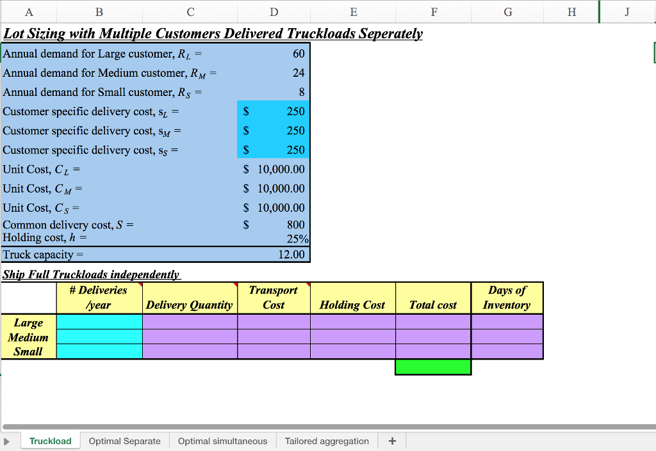656x451 pixels.
Task: Select the Small customer annual demand value 8
Action: (x=274, y=92)
